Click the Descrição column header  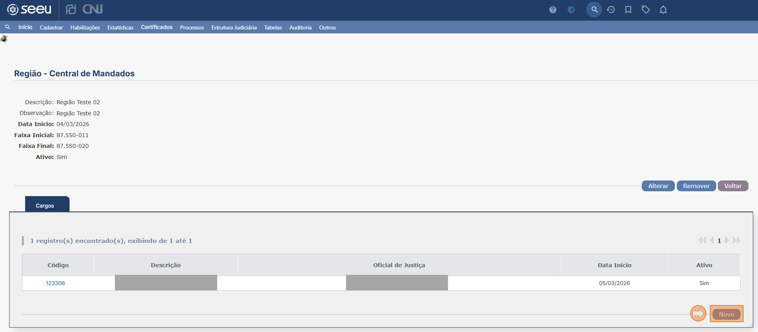(x=166, y=265)
